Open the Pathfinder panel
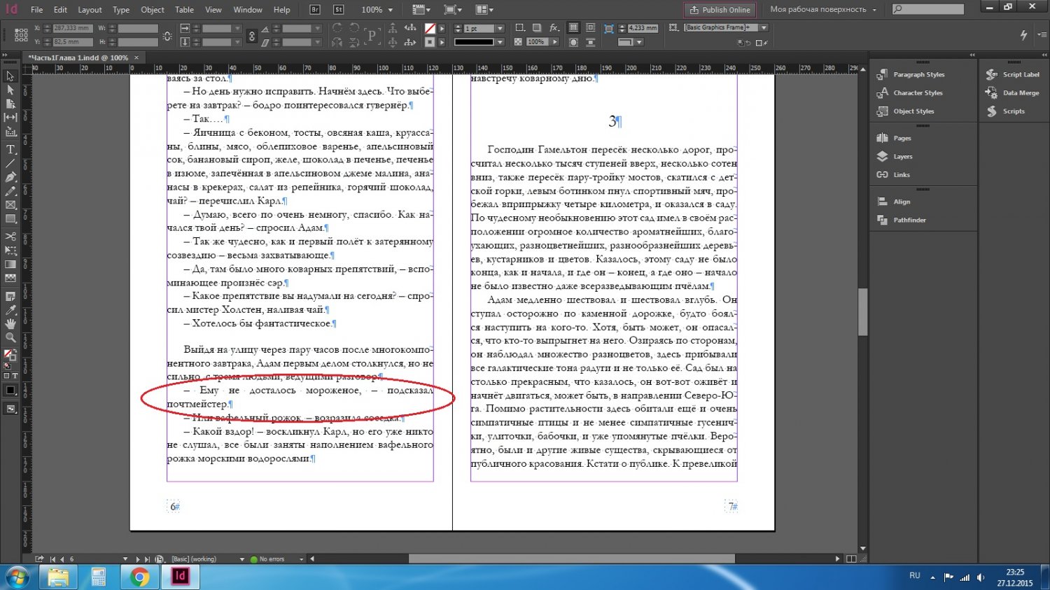This screenshot has height=590, width=1050. (902, 220)
